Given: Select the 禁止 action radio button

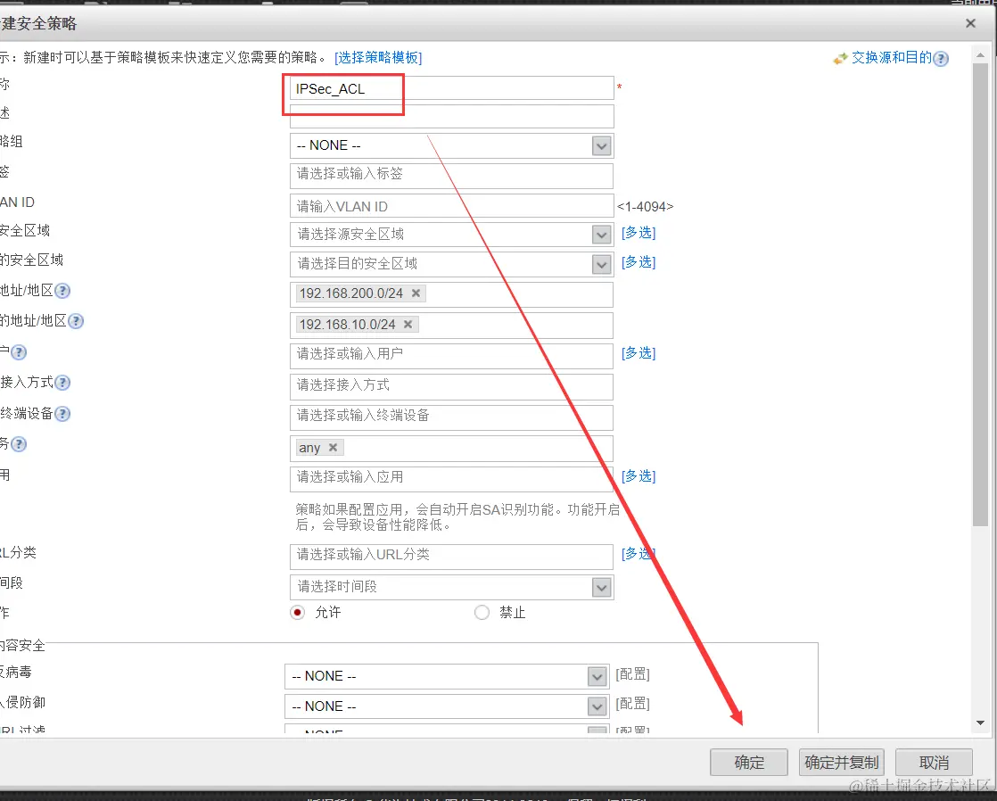Looking at the screenshot, I should [482, 613].
